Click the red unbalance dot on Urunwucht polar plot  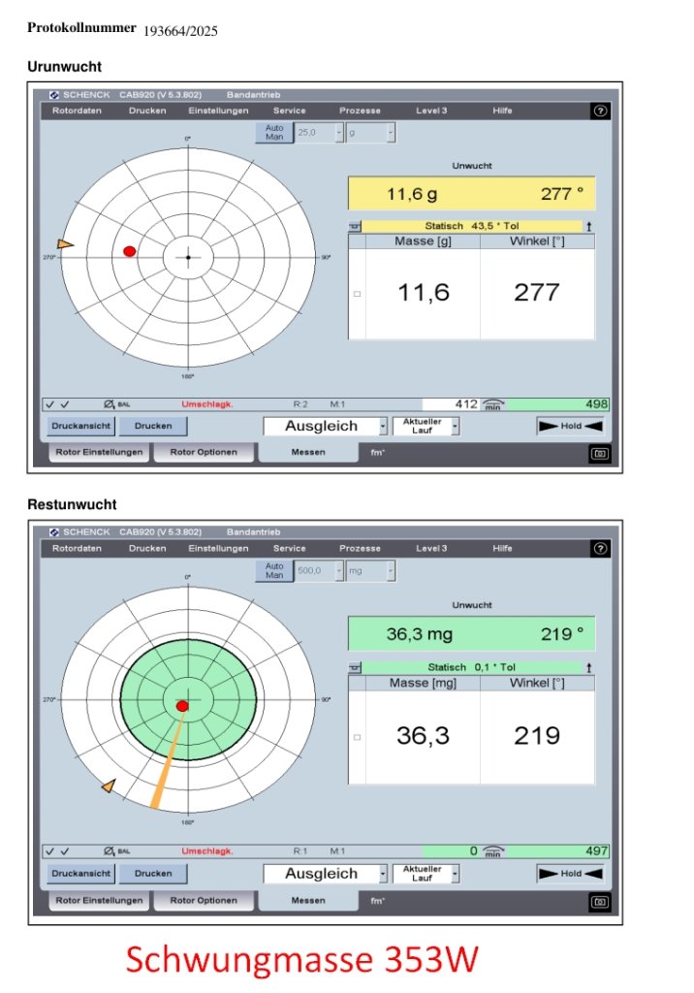tap(130, 251)
